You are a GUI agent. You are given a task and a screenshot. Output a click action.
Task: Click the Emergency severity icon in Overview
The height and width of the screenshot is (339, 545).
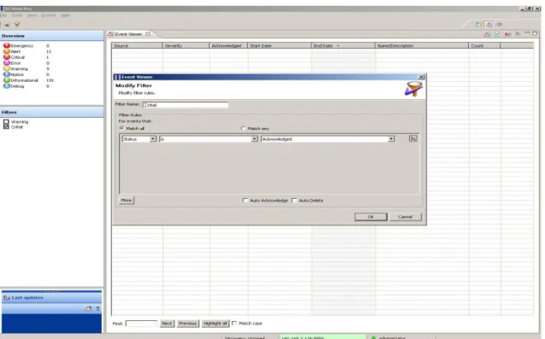(7, 45)
